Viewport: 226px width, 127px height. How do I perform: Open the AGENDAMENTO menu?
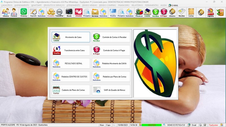(x=22, y=5)
